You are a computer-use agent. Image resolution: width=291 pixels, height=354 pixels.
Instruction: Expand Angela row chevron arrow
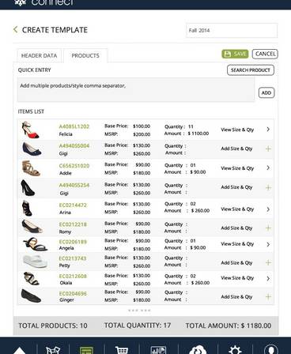268,244
